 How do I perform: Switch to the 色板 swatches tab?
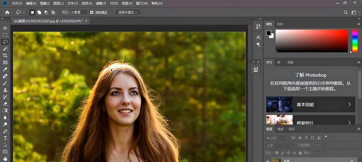(280, 24)
